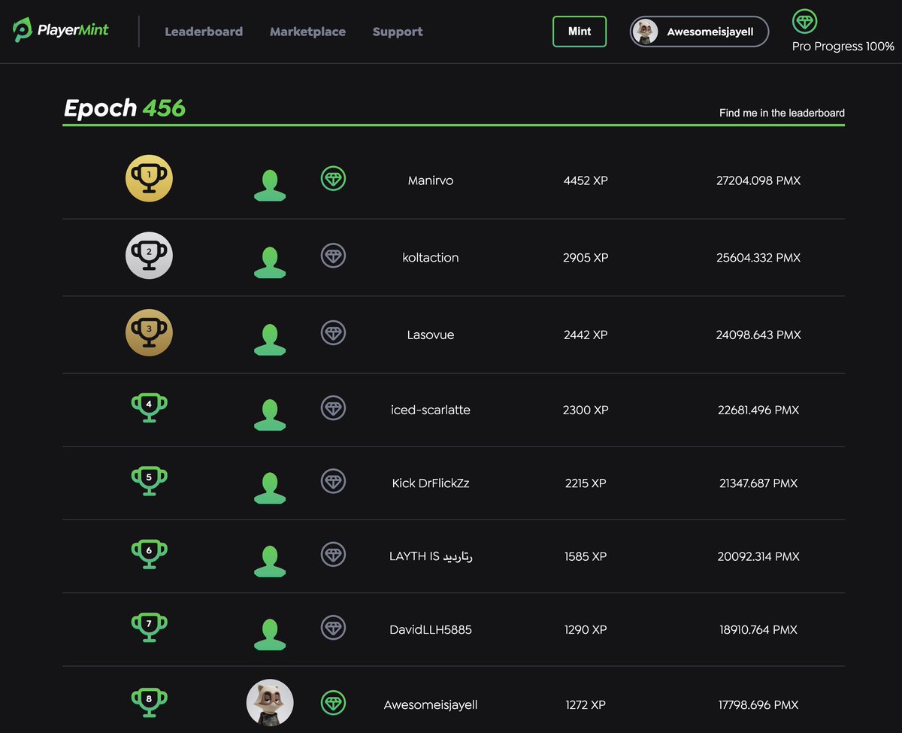The width and height of the screenshot is (902, 733).
Task: Click Lasovue's default avatar icon
Action: point(270,340)
